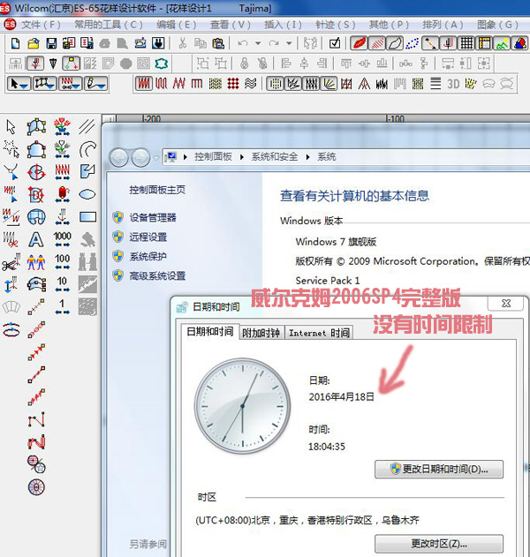Click the 更改日期和时间(D)... button
This screenshot has height=557, width=530.
coord(439,470)
